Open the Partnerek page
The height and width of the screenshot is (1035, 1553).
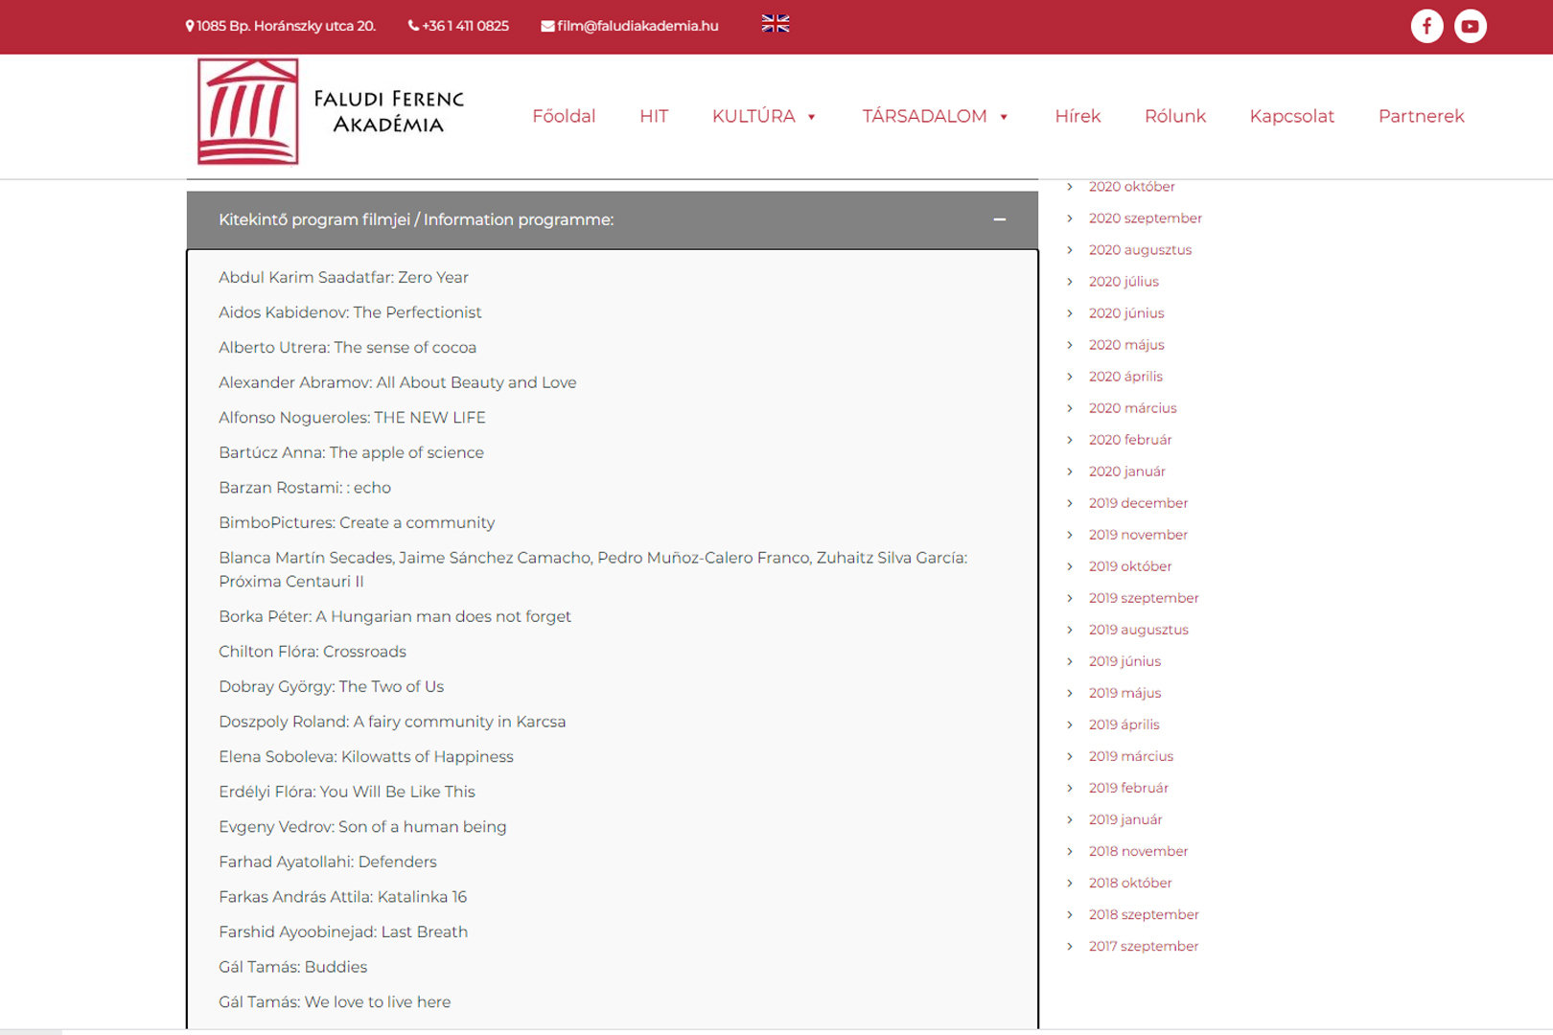[x=1421, y=116]
